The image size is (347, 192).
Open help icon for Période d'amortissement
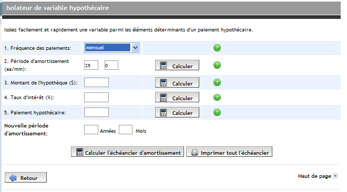(x=217, y=65)
